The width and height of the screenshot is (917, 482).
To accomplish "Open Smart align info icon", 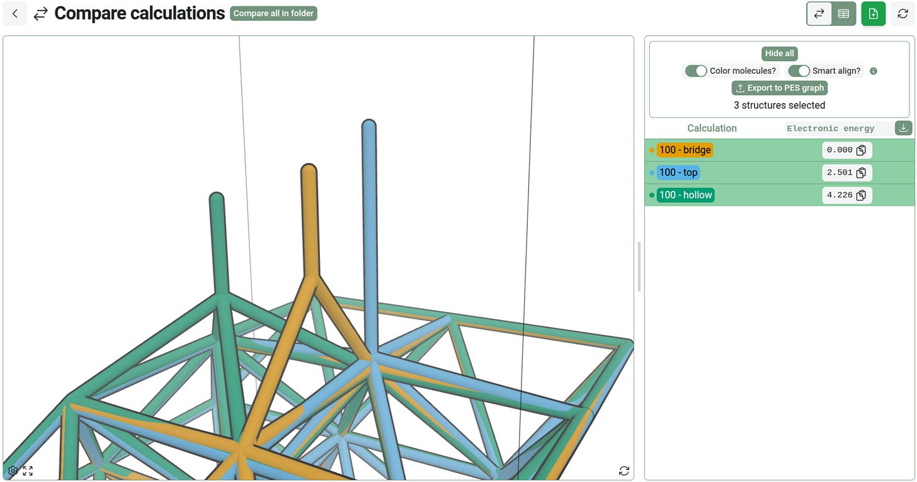I will 873,71.
